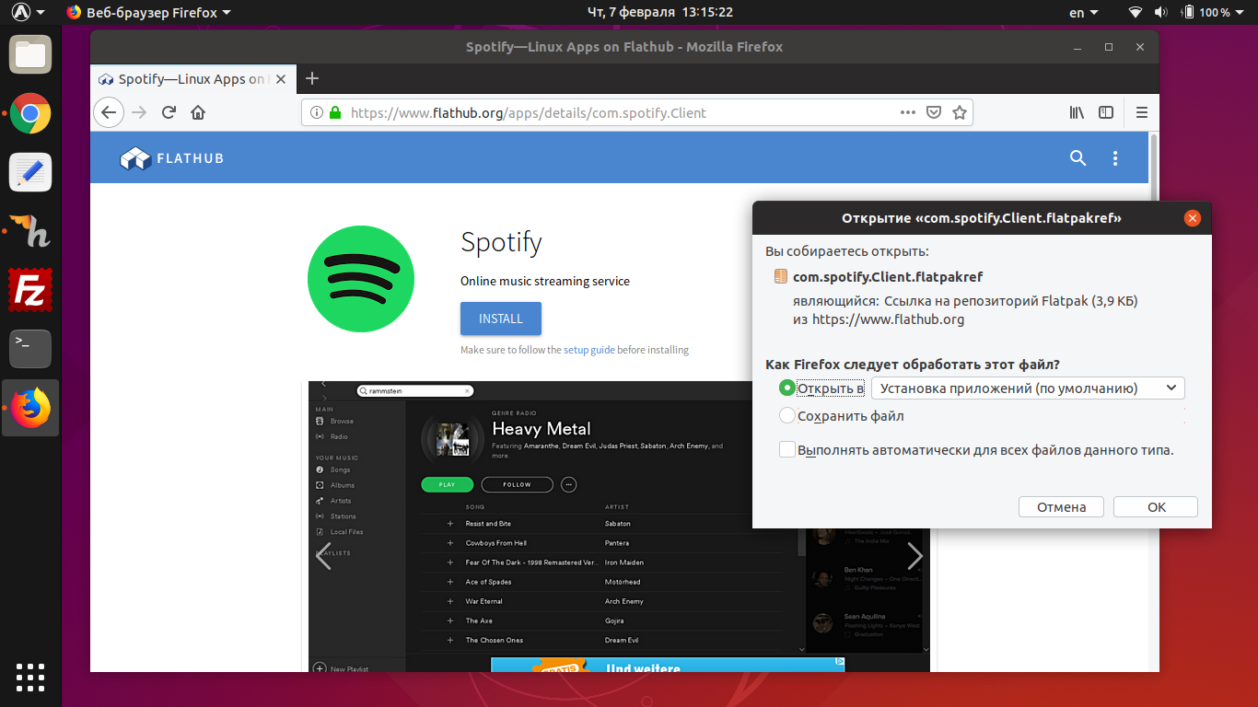The height and width of the screenshot is (707, 1258).
Task: Open Firefox hamburger menu
Action: coord(1142,112)
